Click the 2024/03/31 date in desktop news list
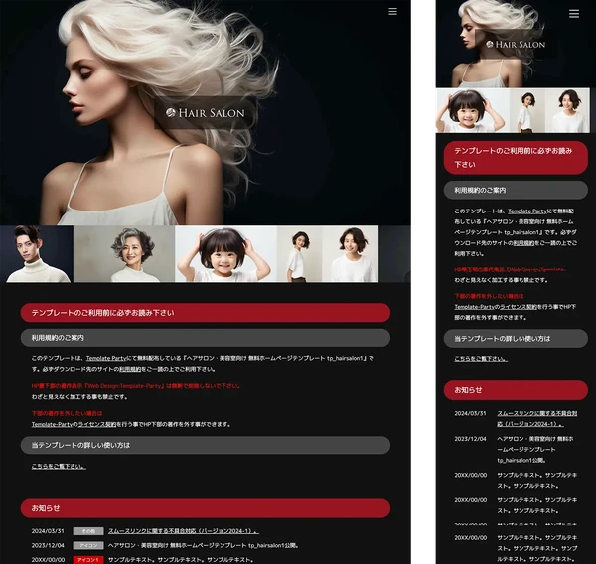The width and height of the screenshot is (596, 564). point(48,531)
